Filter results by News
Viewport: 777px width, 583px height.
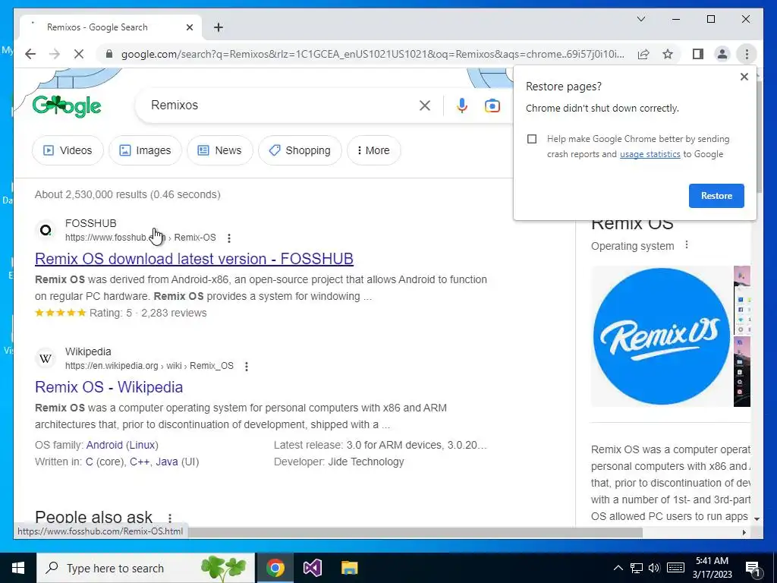[219, 150]
